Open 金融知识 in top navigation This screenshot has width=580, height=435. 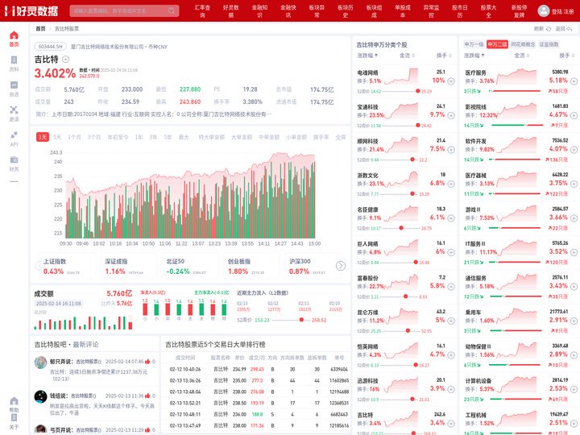coord(259,11)
